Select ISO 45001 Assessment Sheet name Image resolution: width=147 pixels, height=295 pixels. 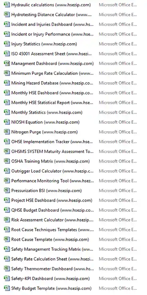(x=52, y=54)
